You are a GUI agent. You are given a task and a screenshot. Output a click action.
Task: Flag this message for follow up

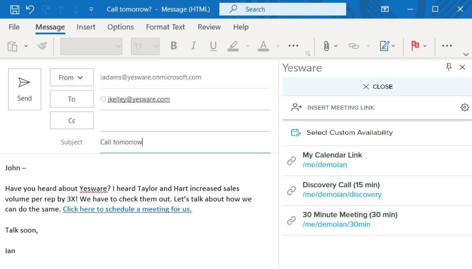click(415, 46)
